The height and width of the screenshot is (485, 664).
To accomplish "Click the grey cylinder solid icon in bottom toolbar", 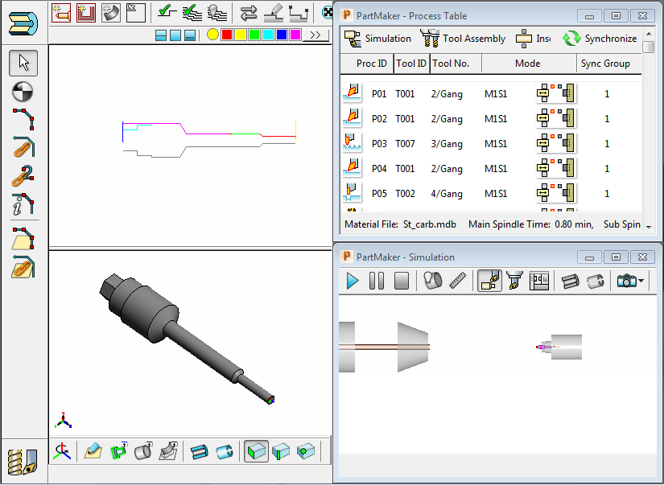I will (143, 451).
